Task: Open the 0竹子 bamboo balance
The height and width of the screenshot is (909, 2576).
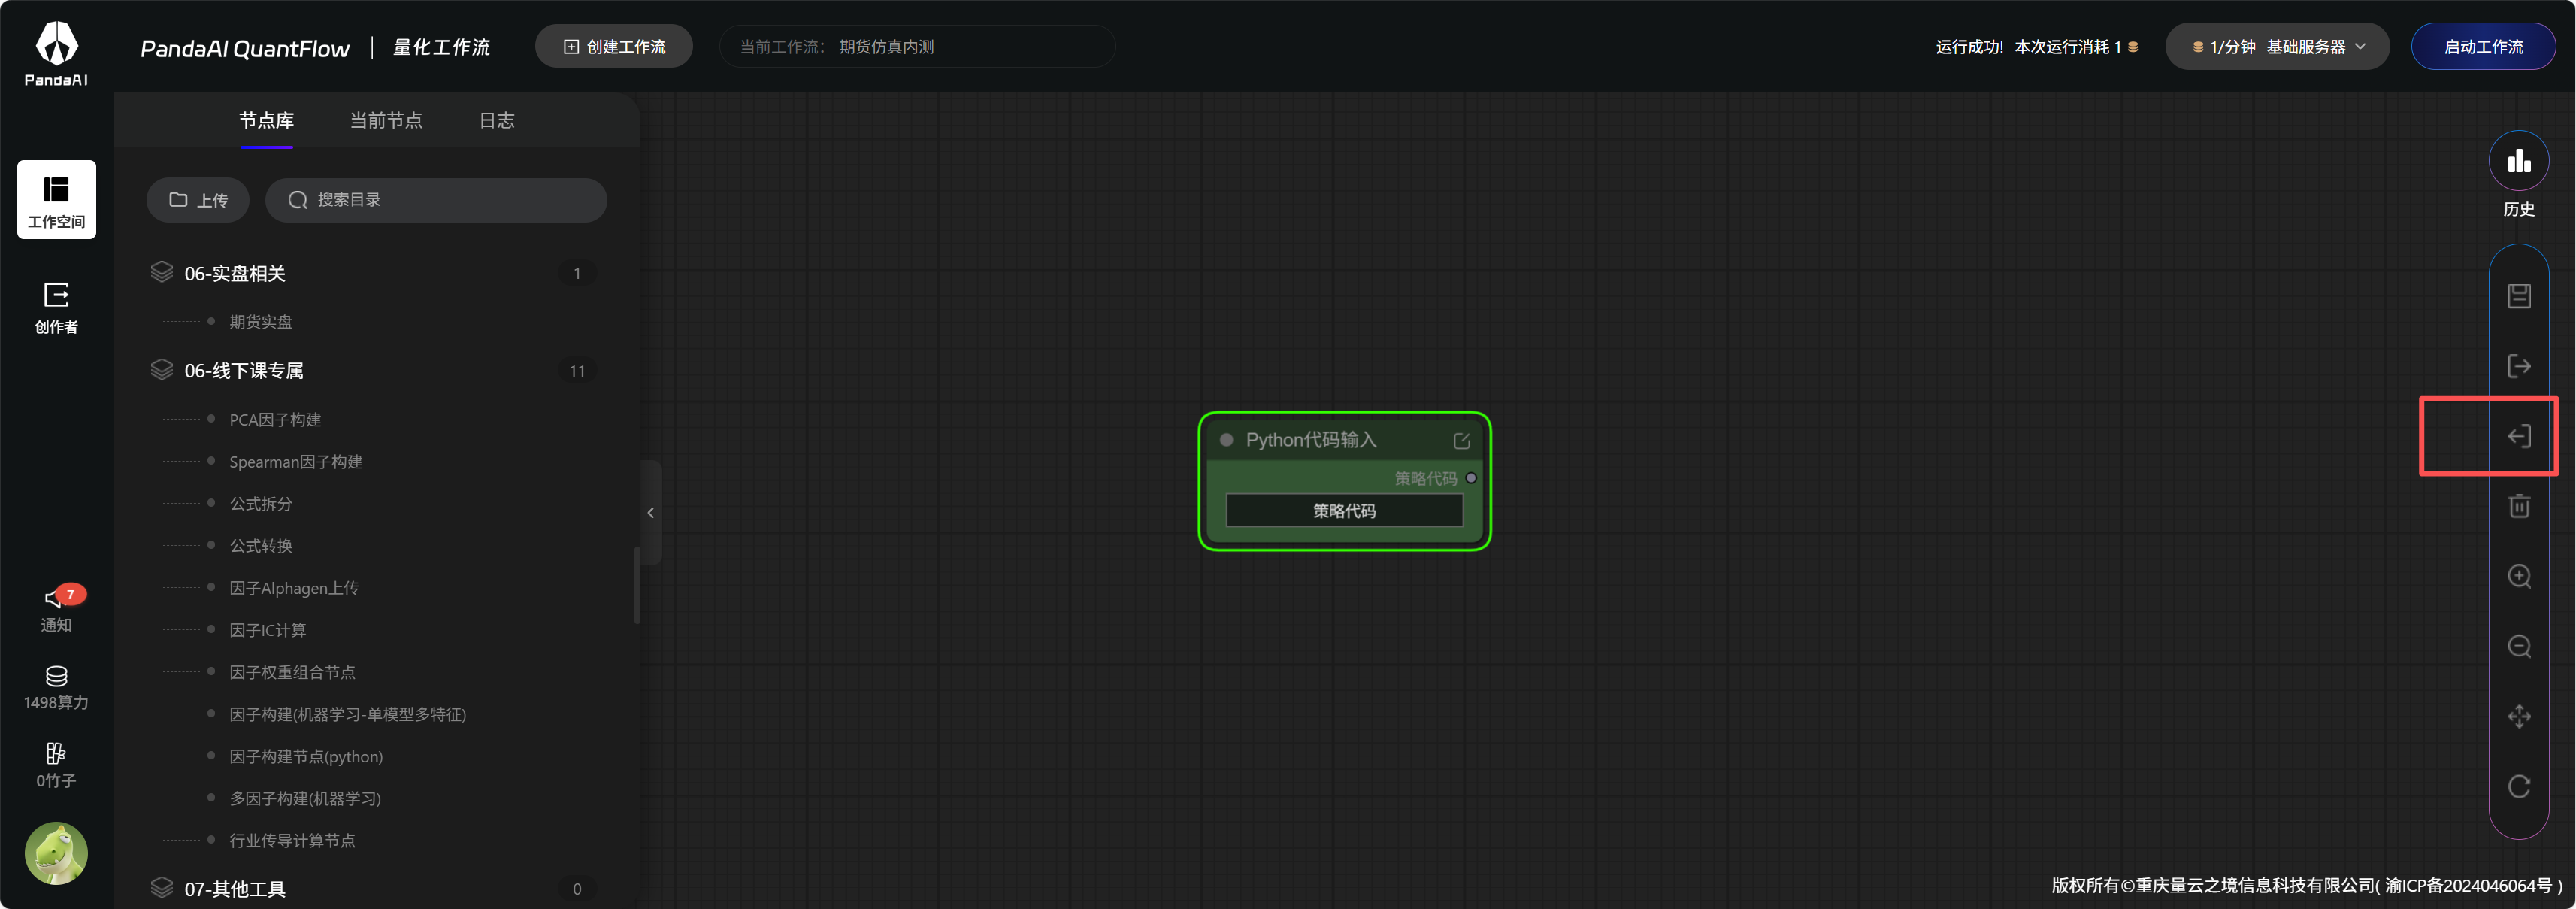Action: tap(56, 766)
